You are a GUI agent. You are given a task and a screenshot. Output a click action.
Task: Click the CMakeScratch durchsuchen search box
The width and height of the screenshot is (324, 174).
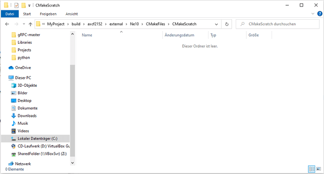278,24
